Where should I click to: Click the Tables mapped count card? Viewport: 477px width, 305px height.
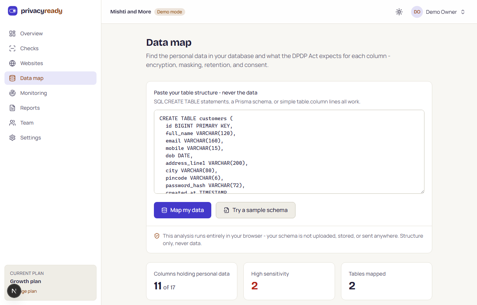tap(386, 281)
